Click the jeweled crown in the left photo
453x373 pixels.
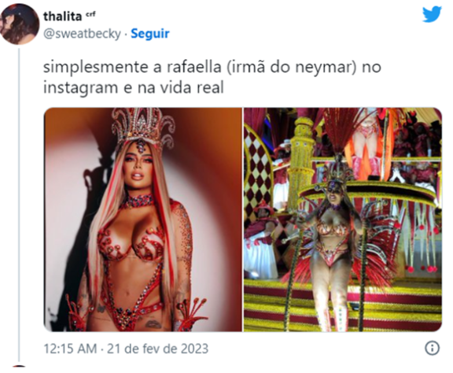click(x=143, y=127)
